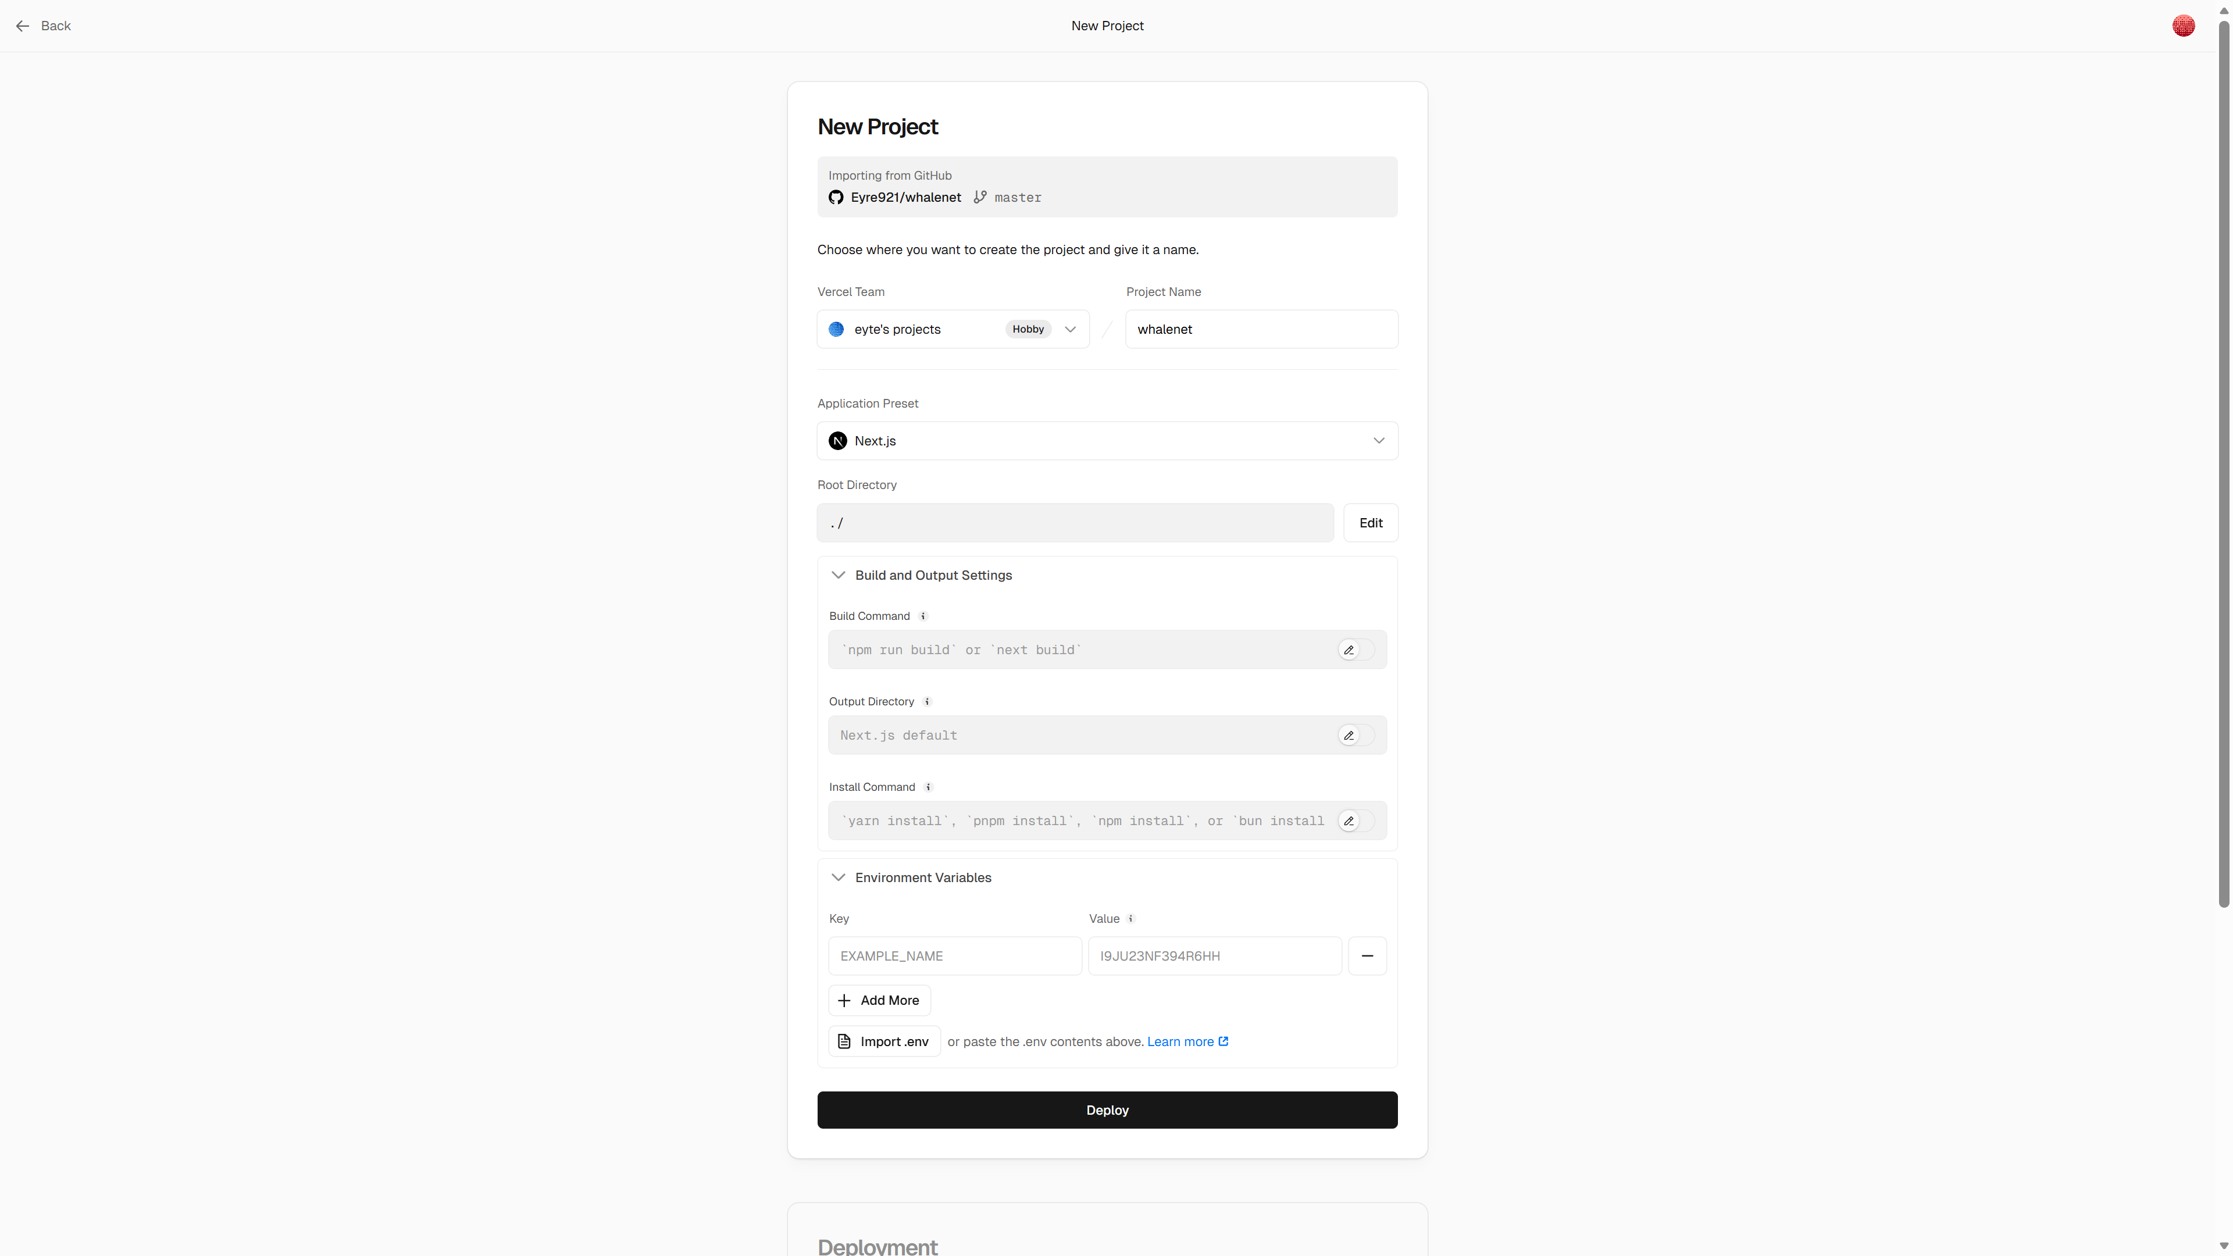Viewport: 2233px width, 1256px height.
Task: Click the Install Command info icon
Action: tap(928, 787)
